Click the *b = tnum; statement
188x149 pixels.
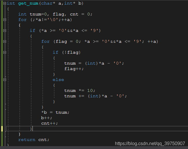tap(55, 112)
